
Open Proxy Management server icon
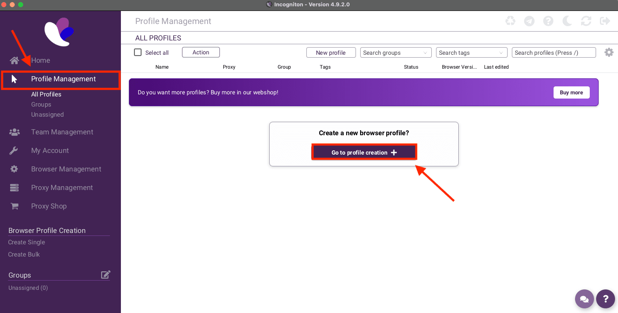click(14, 187)
